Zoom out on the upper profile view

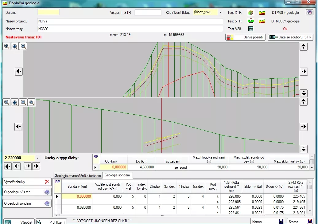tap(23, 46)
